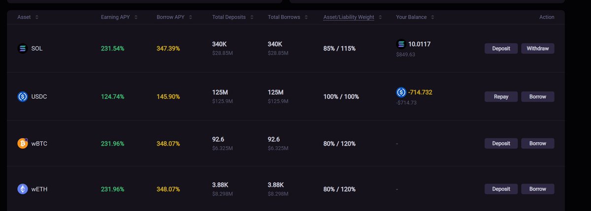Click the 92.6 figure in wBTC's Total Deposits column
The image size is (591, 211).
pyautogui.click(x=218, y=139)
